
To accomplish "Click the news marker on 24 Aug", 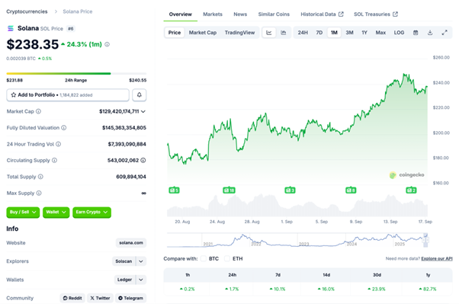I will pyautogui.click(x=229, y=190).
